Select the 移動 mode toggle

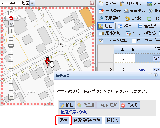coord(67,105)
